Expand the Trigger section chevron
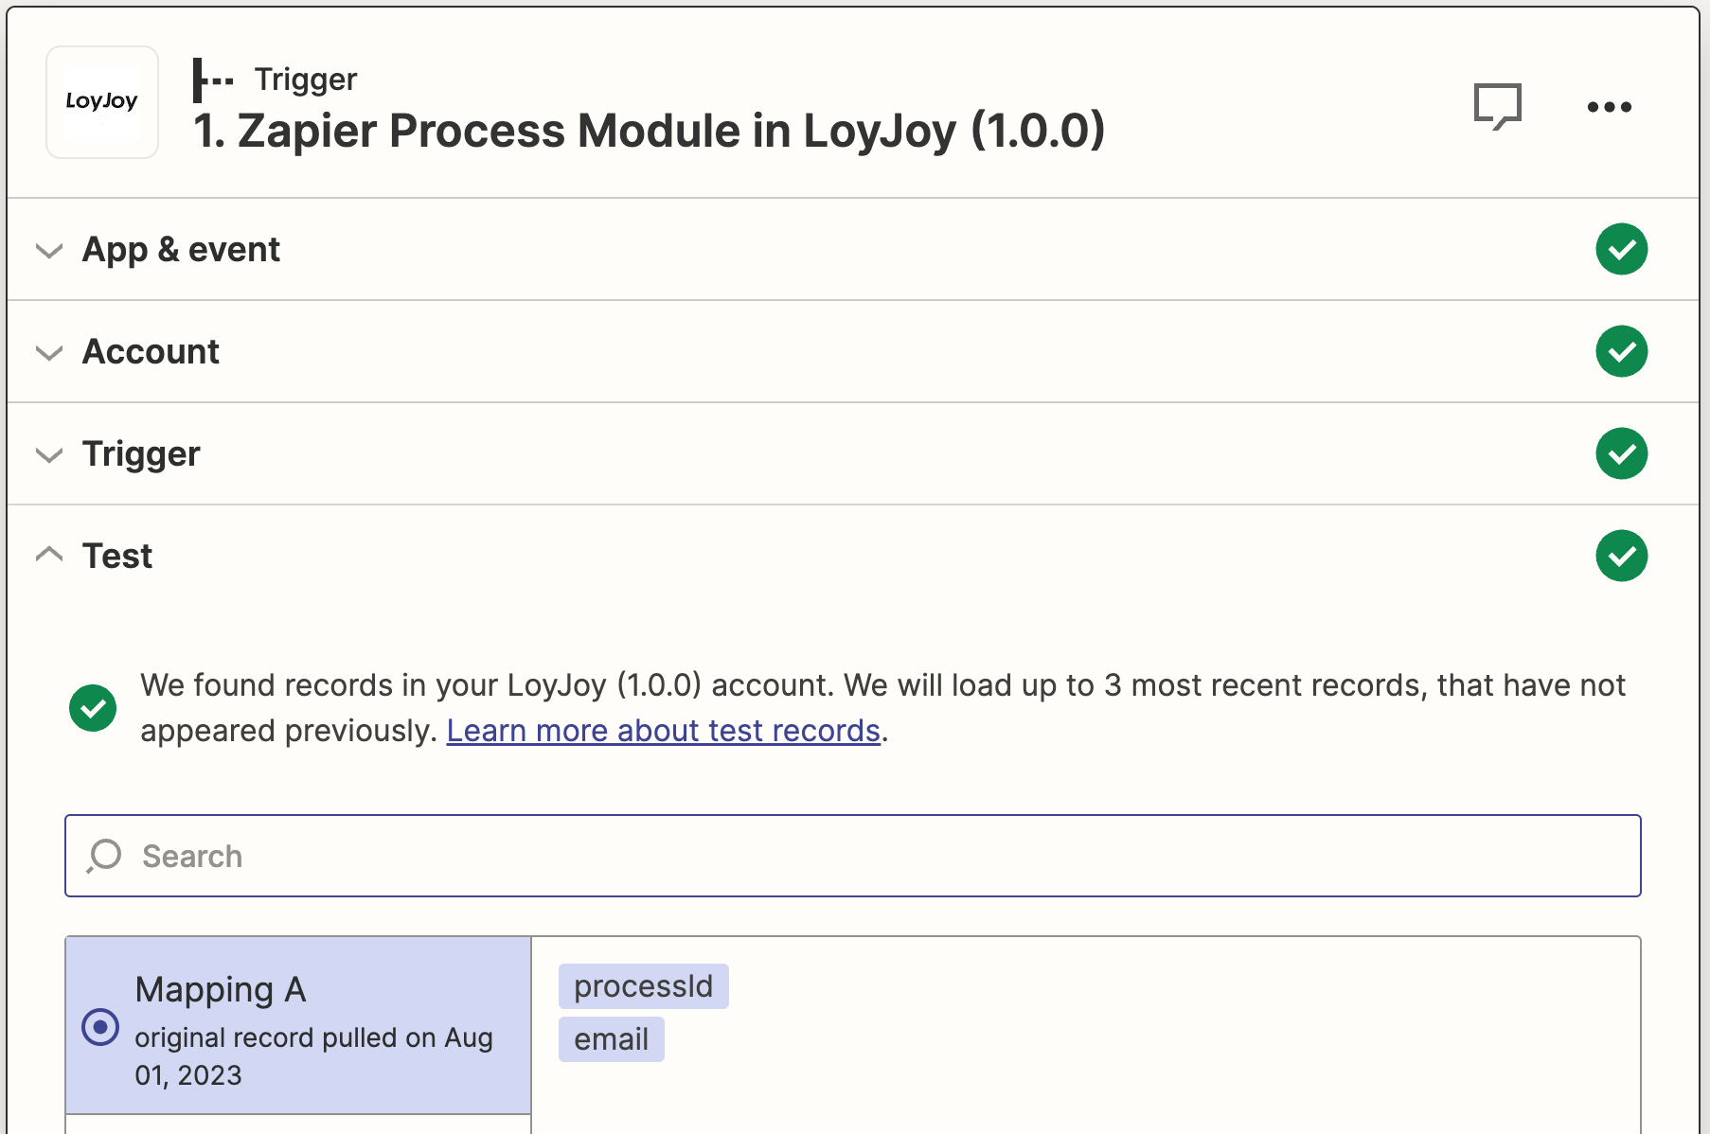The height and width of the screenshot is (1134, 1710). pyautogui.click(x=49, y=455)
